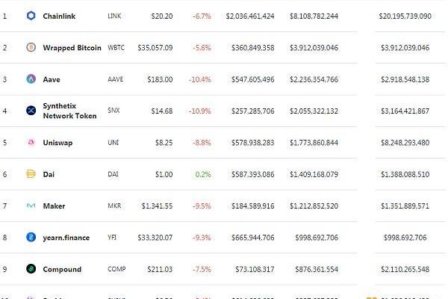Image resolution: width=448 pixels, height=299 pixels.
Task: Select the Maker teal M icon
Action: coord(31,206)
